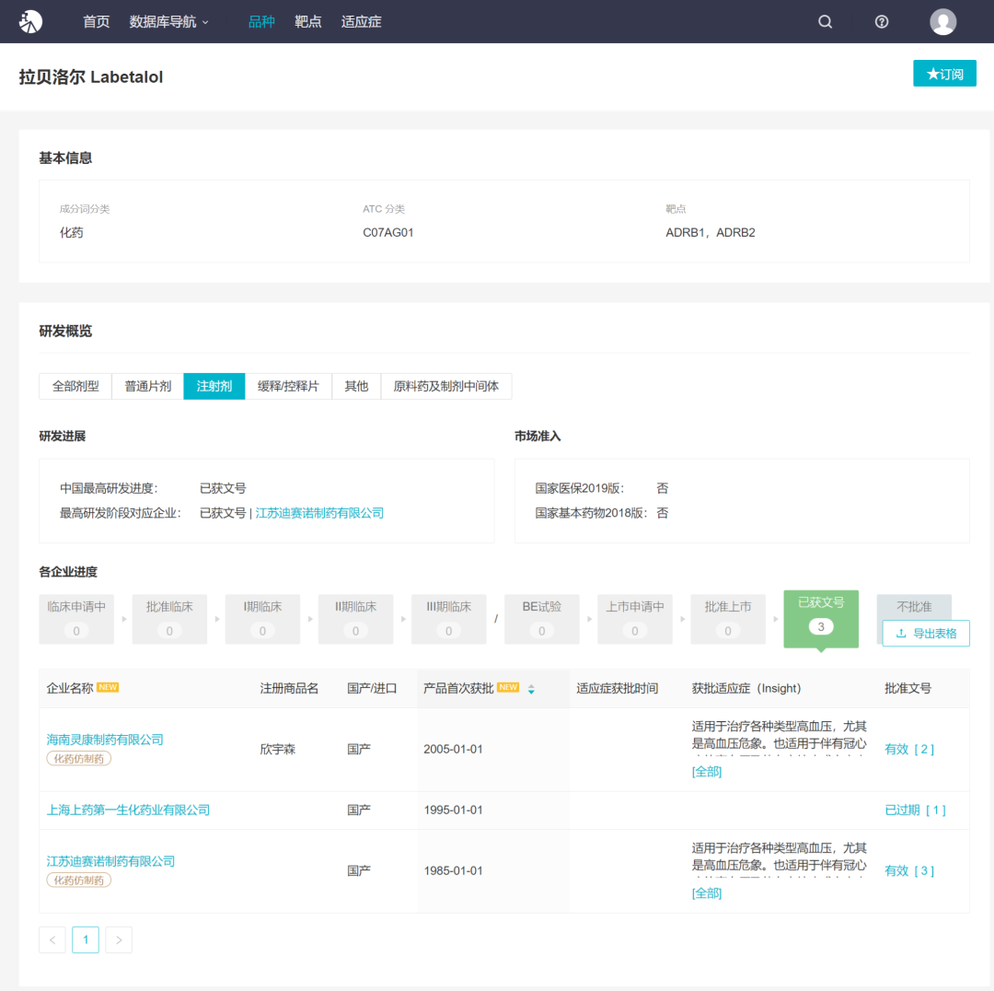Select the 不批准 stage box
The height and width of the screenshot is (991, 994).
(914, 607)
